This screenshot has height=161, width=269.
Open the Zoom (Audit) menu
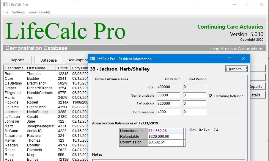(40, 12)
